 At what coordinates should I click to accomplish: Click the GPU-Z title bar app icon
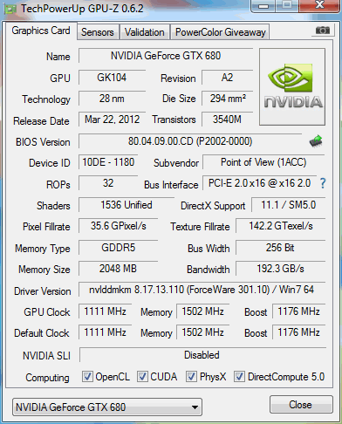pyautogui.click(x=10, y=9)
